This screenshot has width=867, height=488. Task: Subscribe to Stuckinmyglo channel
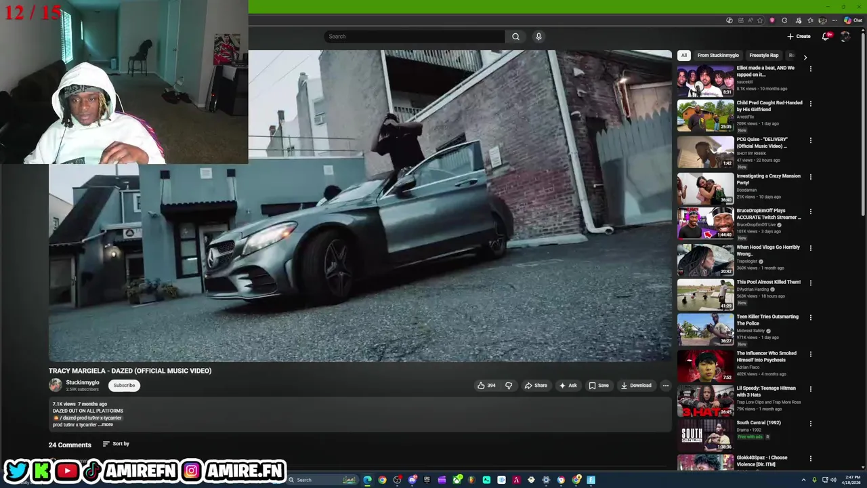pyautogui.click(x=124, y=386)
